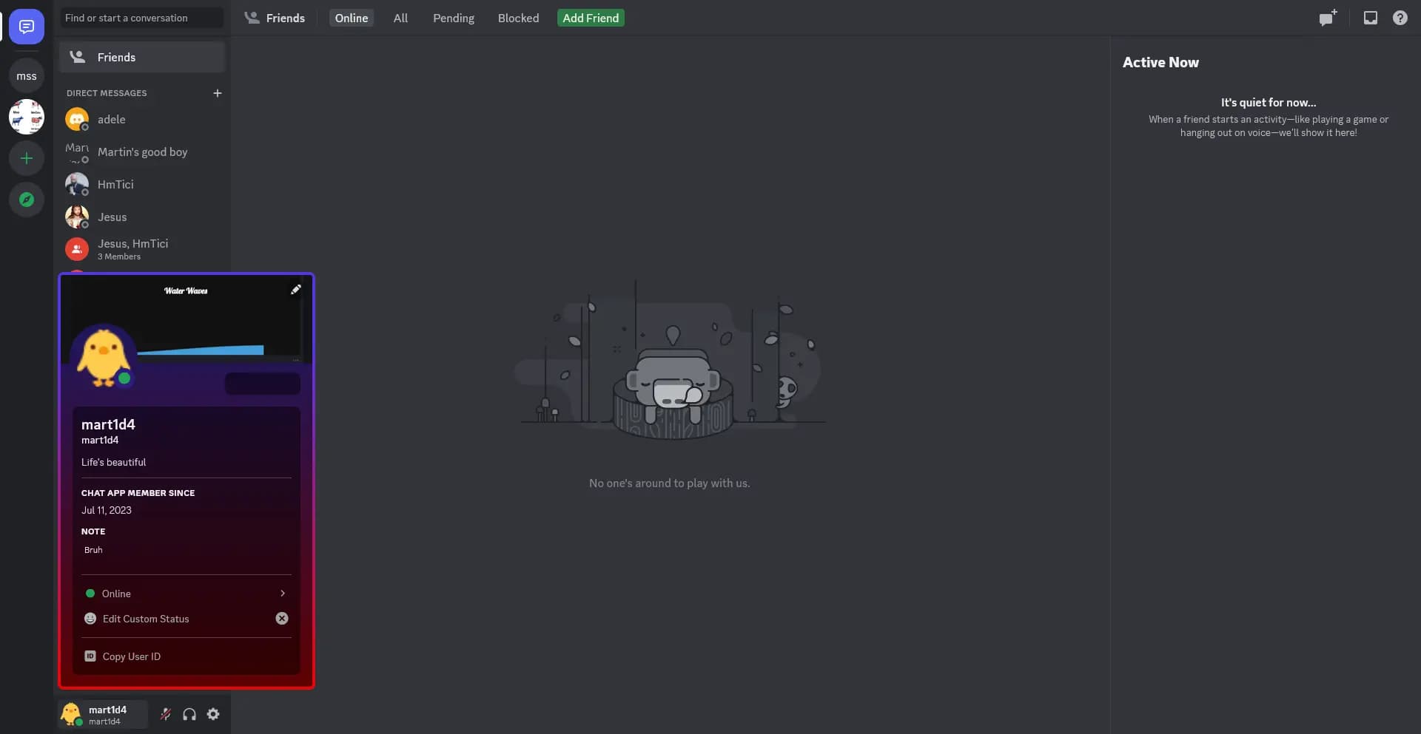Image resolution: width=1421 pixels, height=734 pixels.
Task: Click the mart1d4 display name in the popout
Action: [108, 424]
